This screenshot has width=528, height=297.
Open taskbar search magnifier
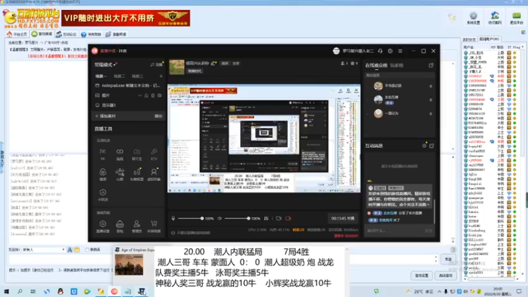point(20,291)
